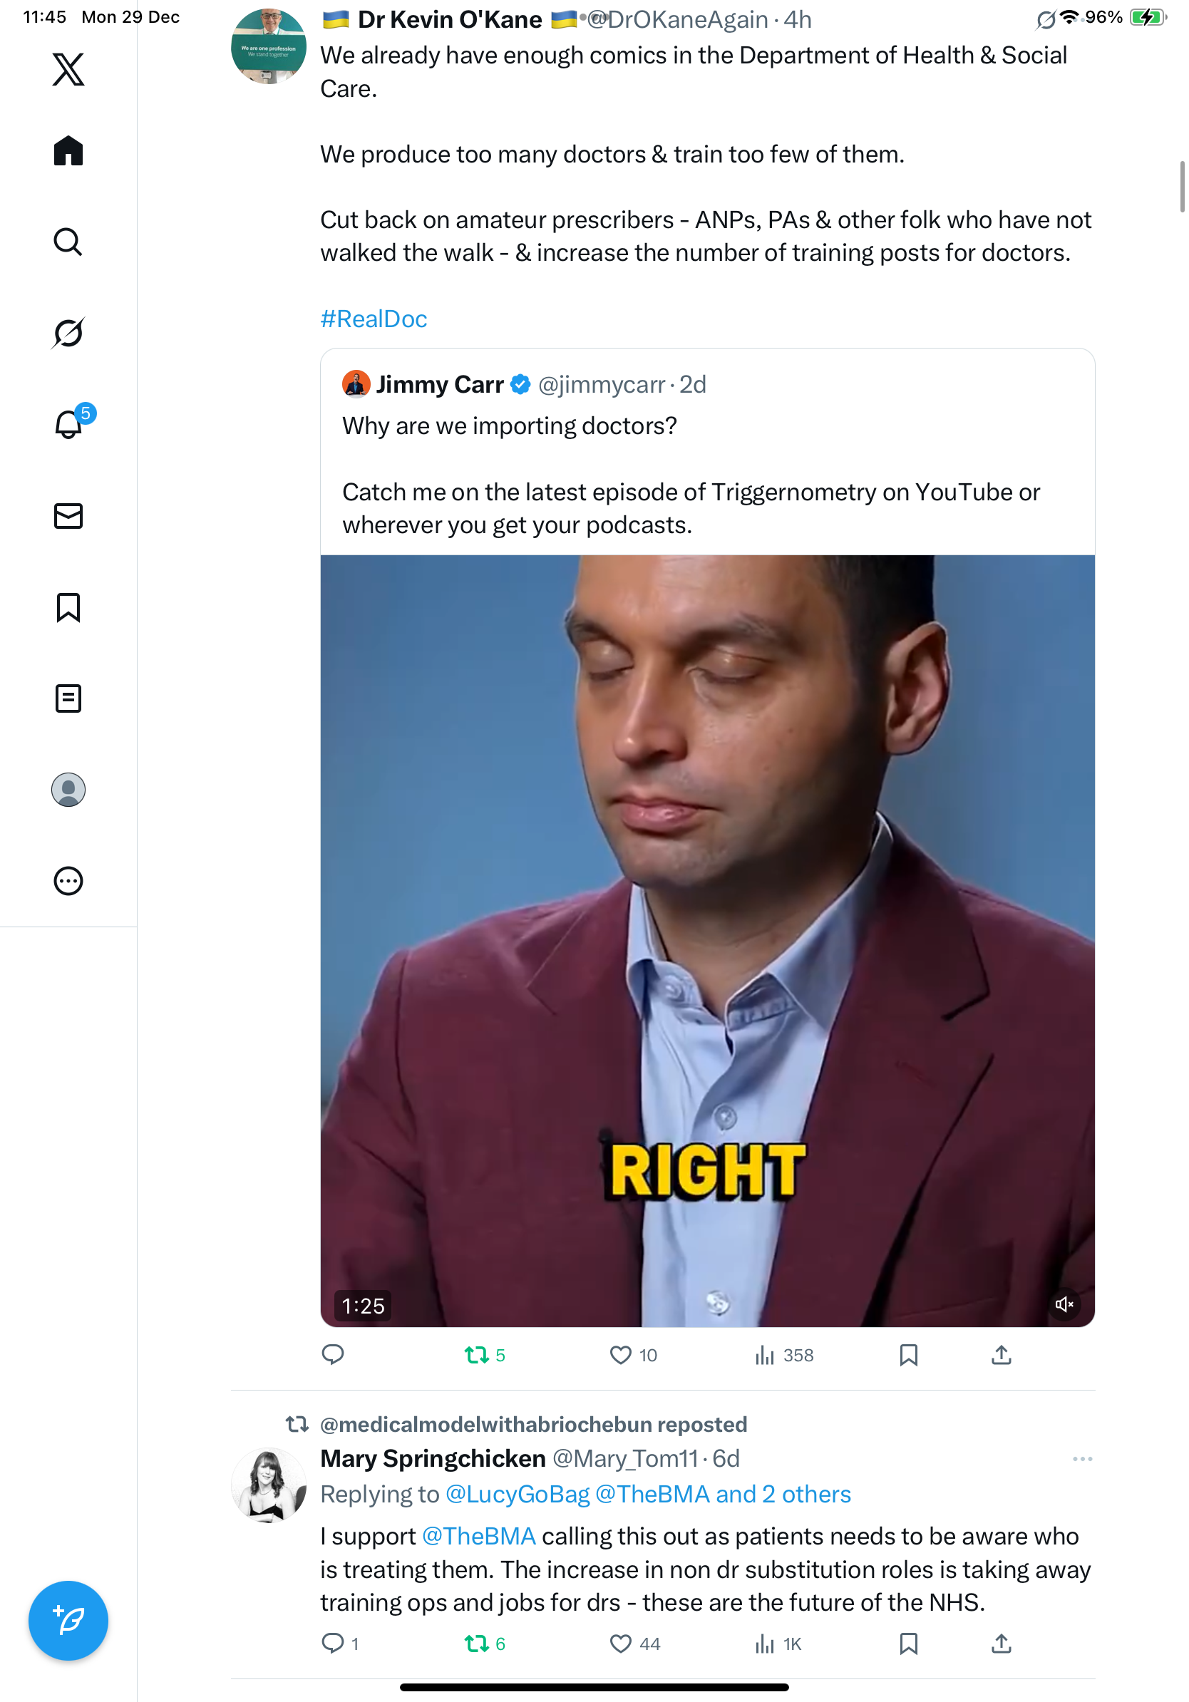
Task: Open Bookmarks in the sidebar
Action: click(68, 607)
